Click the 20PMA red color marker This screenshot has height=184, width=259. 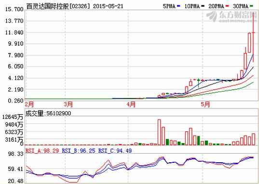228,6
